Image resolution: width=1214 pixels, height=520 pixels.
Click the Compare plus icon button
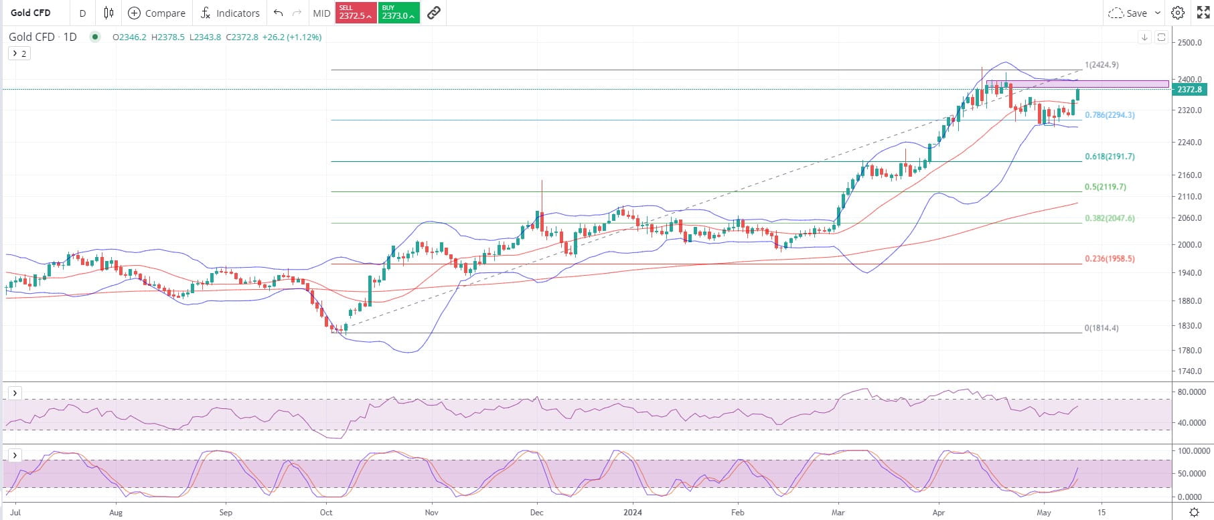coord(157,13)
